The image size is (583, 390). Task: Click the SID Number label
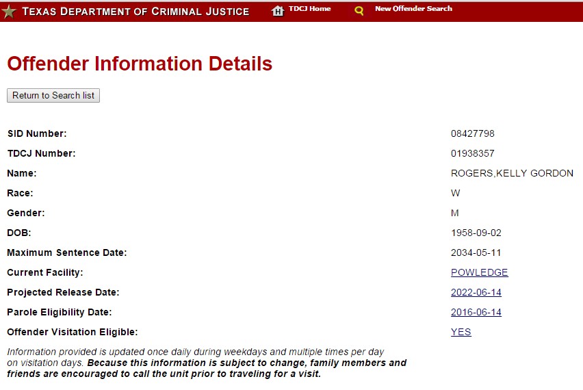pos(37,134)
